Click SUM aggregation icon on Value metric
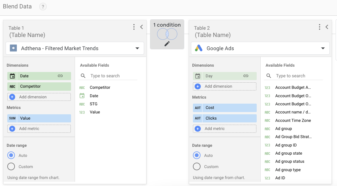Image resolution: width=337 pixels, height=186 pixels. [x=12, y=118]
